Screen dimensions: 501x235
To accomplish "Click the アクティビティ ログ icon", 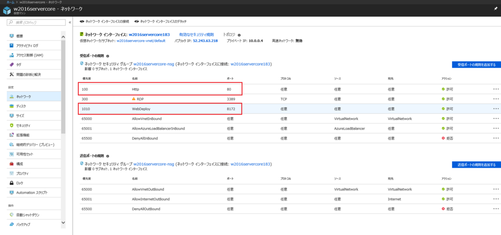I will click(x=12, y=45).
